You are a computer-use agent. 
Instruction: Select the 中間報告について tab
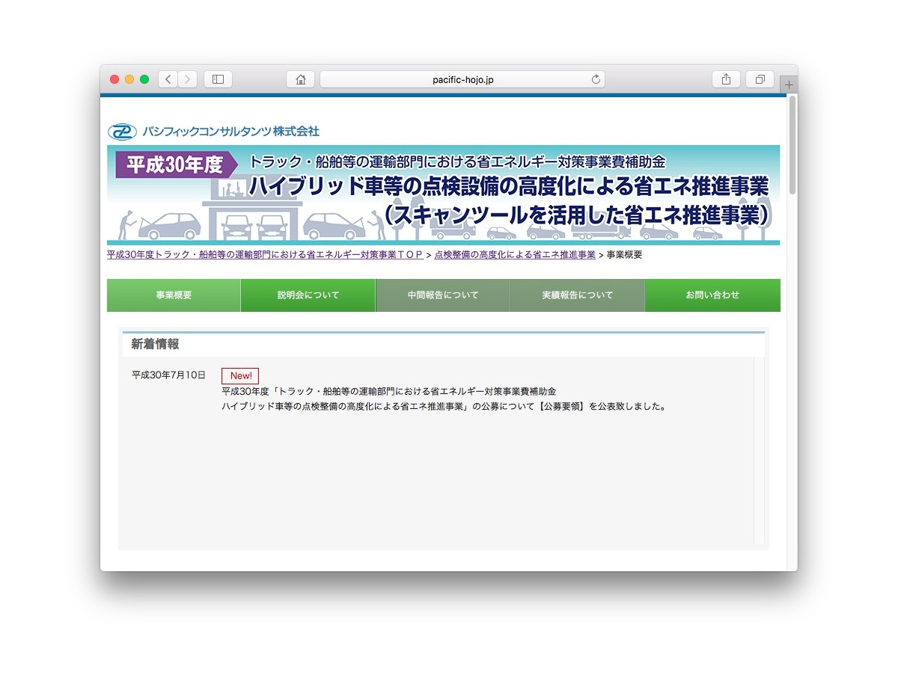click(x=443, y=295)
